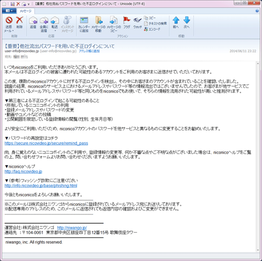Click the message subject heading 【重要】

click(59, 46)
